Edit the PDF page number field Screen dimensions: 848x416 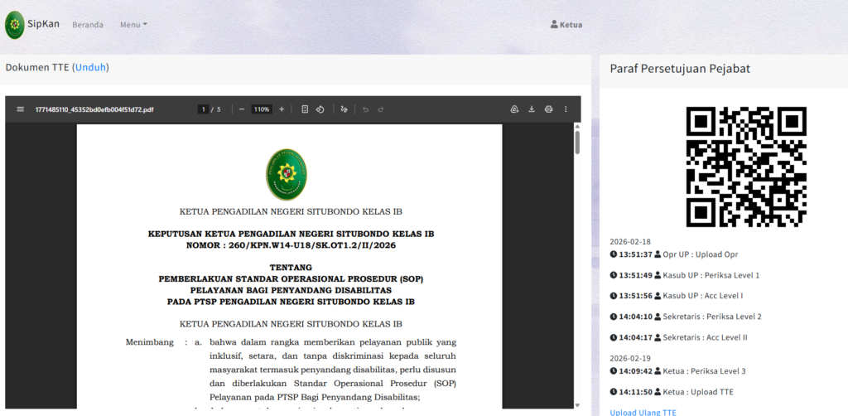coord(203,109)
